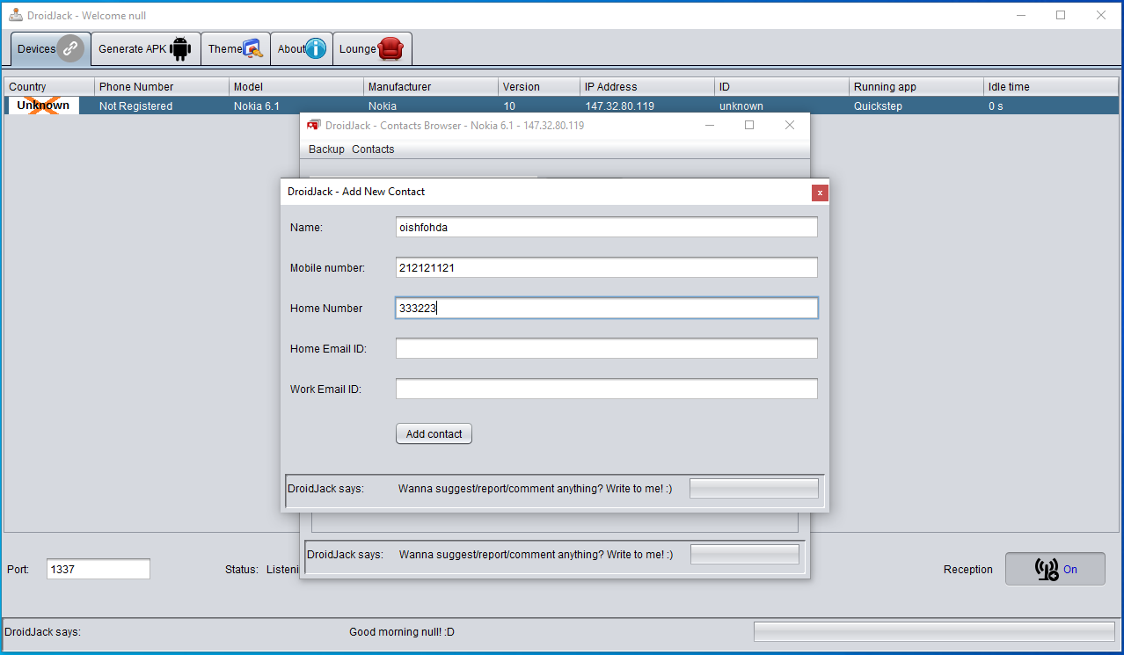Viewport: 1124px width, 655px height.
Task: Maximize the Contacts Browser window
Action: tap(749, 125)
